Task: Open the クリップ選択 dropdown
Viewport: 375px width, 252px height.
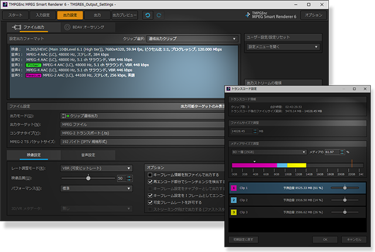Action: click(x=192, y=39)
